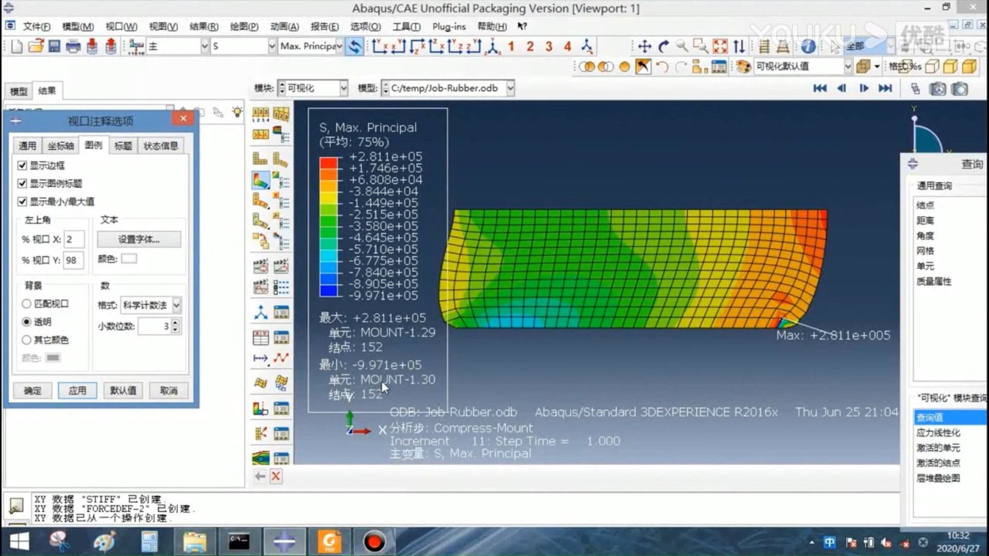Switch to the 模型 tree tab

[19, 91]
